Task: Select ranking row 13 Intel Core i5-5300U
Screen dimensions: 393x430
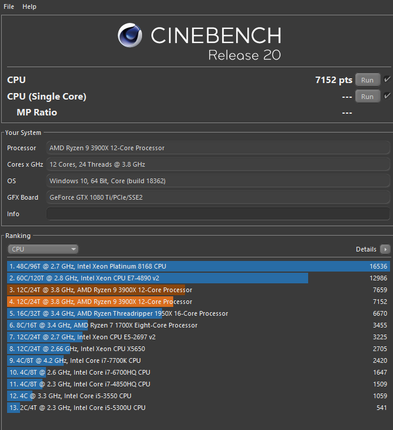Action: [199, 408]
